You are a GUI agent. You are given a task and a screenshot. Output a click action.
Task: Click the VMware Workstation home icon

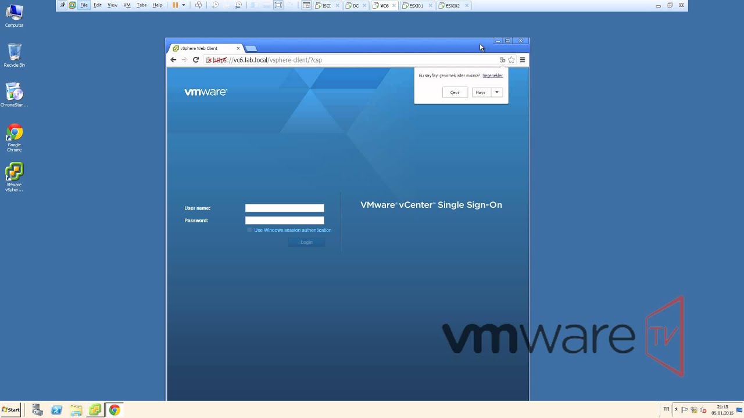point(73,5)
